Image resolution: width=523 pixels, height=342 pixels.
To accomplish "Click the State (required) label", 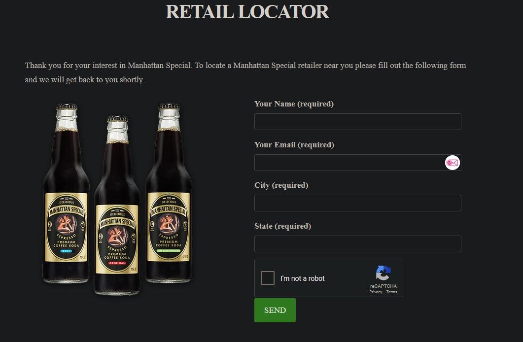I will pos(282,226).
